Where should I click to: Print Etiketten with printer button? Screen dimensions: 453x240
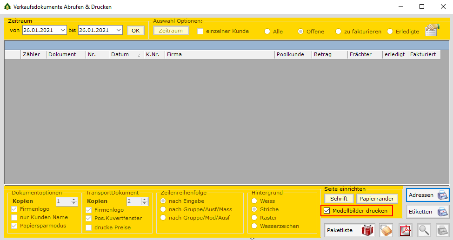point(428,212)
